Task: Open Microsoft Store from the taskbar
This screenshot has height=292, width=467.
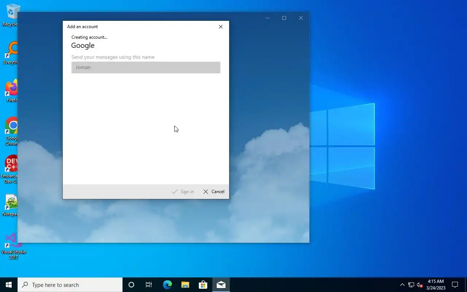Action: coord(203,285)
